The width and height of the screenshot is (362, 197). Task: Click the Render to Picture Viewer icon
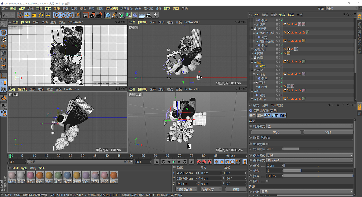point(92,15)
